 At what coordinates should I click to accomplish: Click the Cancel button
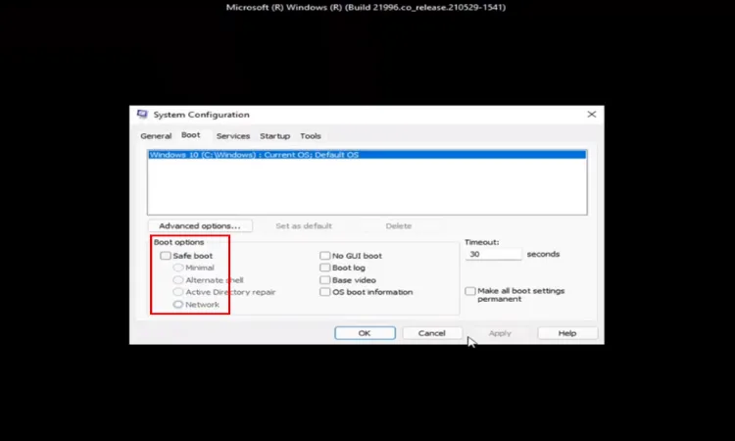click(x=432, y=333)
